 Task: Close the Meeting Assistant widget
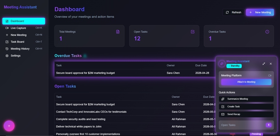[x=271, y=63]
